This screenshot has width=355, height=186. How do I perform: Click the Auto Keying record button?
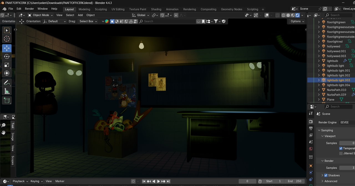tap(133, 181)
